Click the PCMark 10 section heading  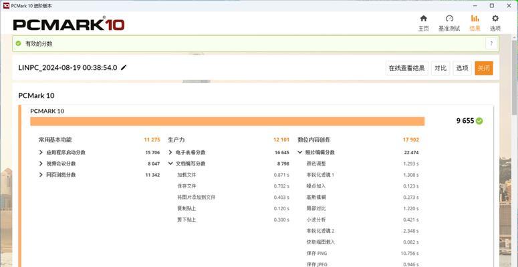point(36,95)
